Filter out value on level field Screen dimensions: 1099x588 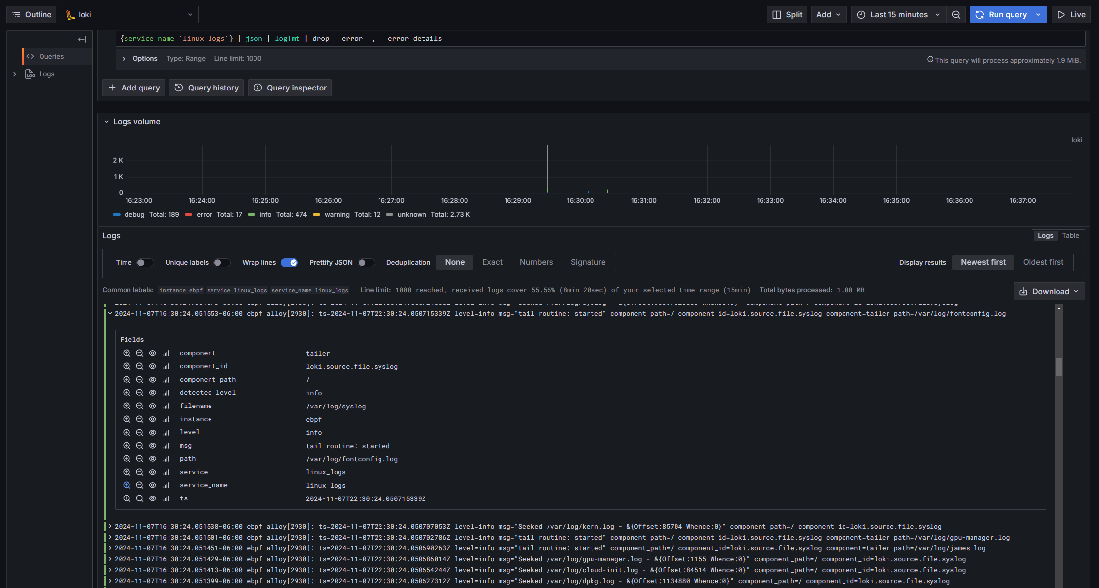(140, 432)
